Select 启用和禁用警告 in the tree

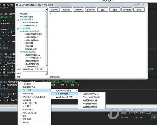32,37
